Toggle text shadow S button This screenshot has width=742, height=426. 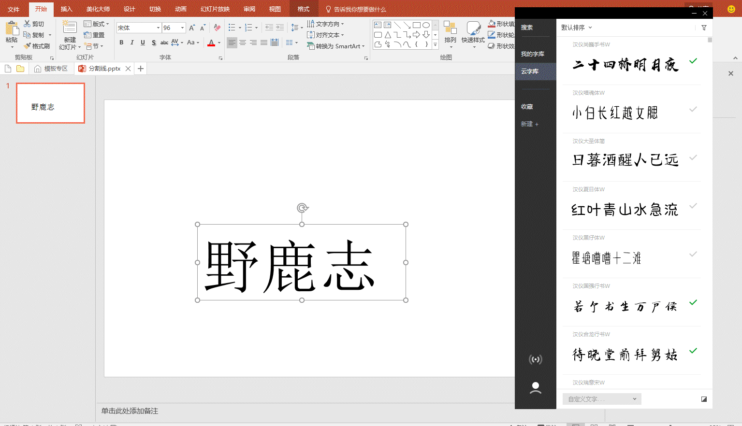click(154, 43)
